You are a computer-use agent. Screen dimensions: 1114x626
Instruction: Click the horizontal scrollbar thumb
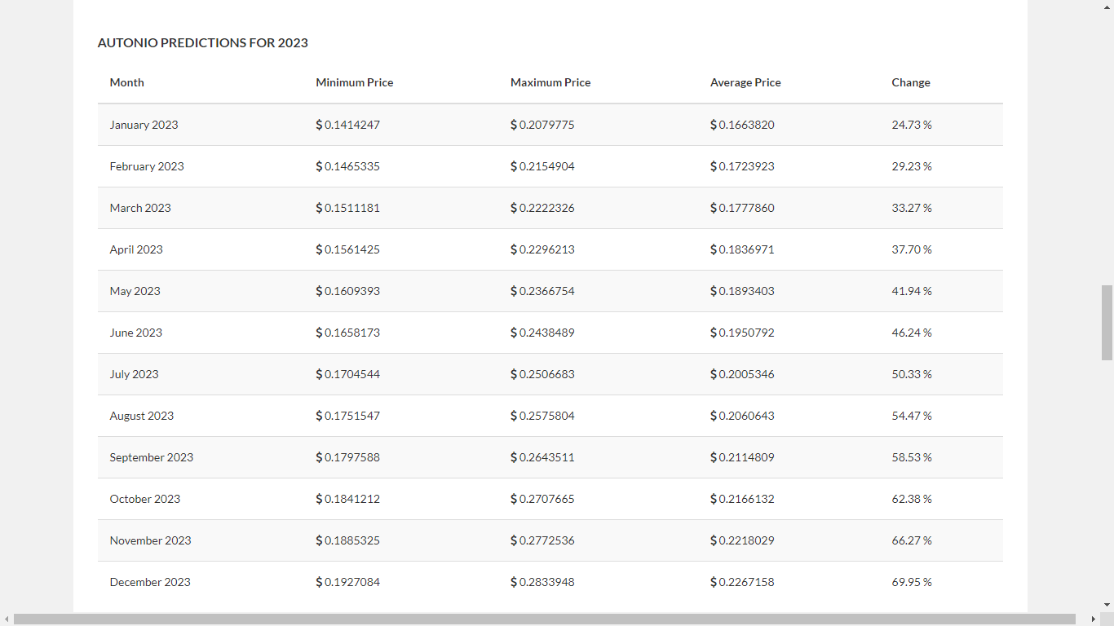click(545, 619)
